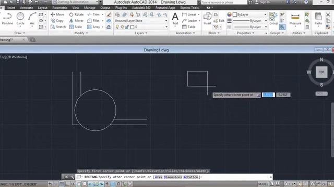The height and width of the screenshot is (187, 334).
Task: Select the Fillet tool
Action: coord(93,21)
